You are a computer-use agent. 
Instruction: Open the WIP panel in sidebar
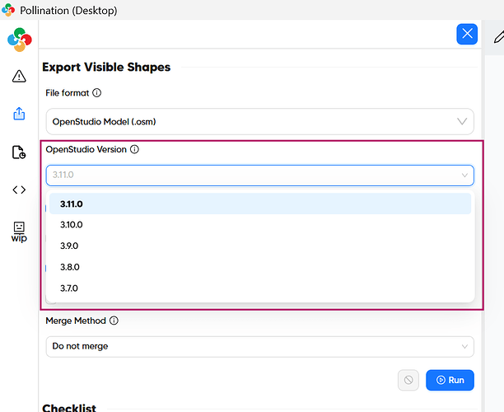[19, 232]
